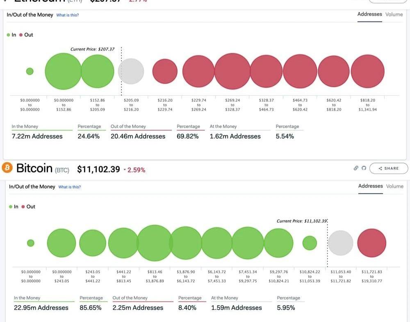Click the '24.64%' percentage value
The image size is (410, 322).
89,136
